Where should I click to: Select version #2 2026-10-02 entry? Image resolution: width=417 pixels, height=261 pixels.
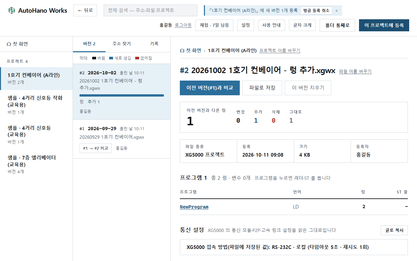tap(122, 92)
